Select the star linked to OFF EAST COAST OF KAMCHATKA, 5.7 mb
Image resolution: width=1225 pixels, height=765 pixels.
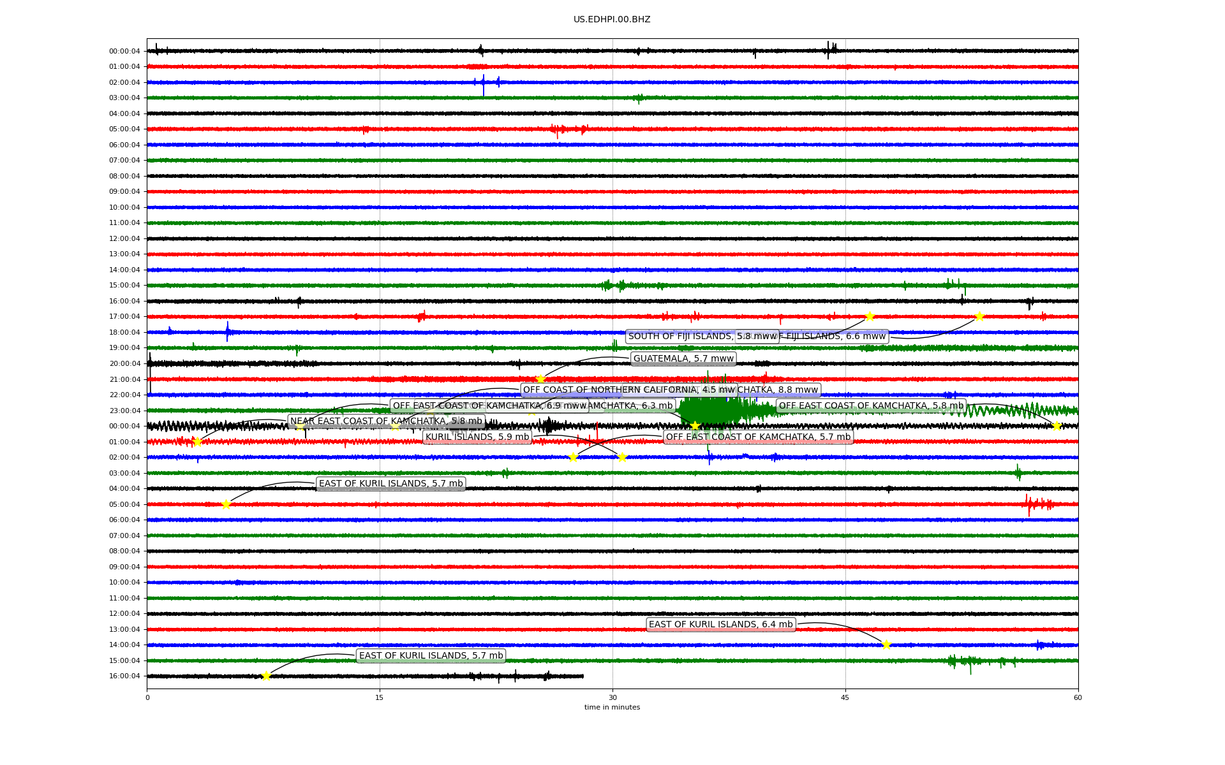573,457
